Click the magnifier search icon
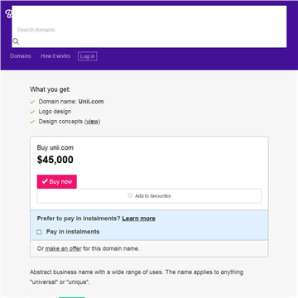298x298 pixels. [x=16, y=41]
